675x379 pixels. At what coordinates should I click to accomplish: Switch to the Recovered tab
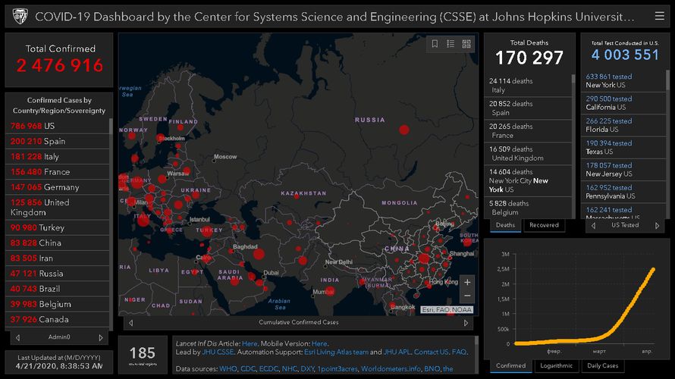point(544,225)
